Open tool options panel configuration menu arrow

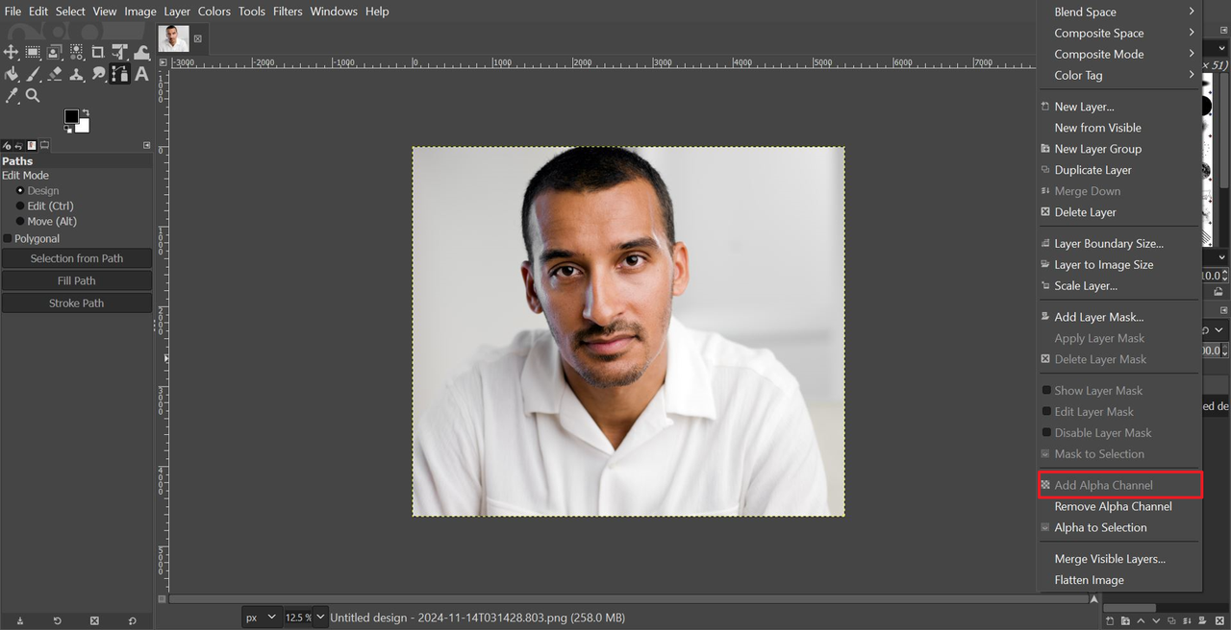[147, 145]
